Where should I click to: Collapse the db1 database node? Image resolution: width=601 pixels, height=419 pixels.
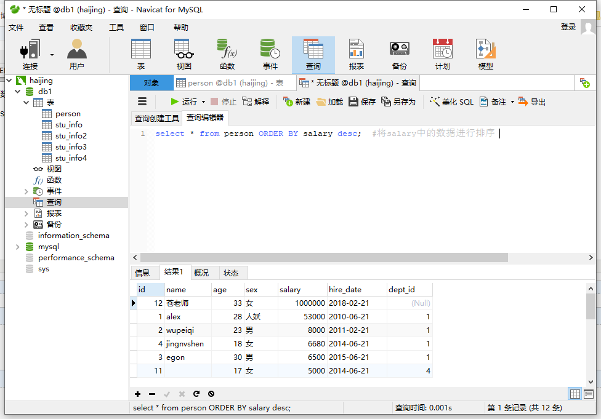click(18, 92)
